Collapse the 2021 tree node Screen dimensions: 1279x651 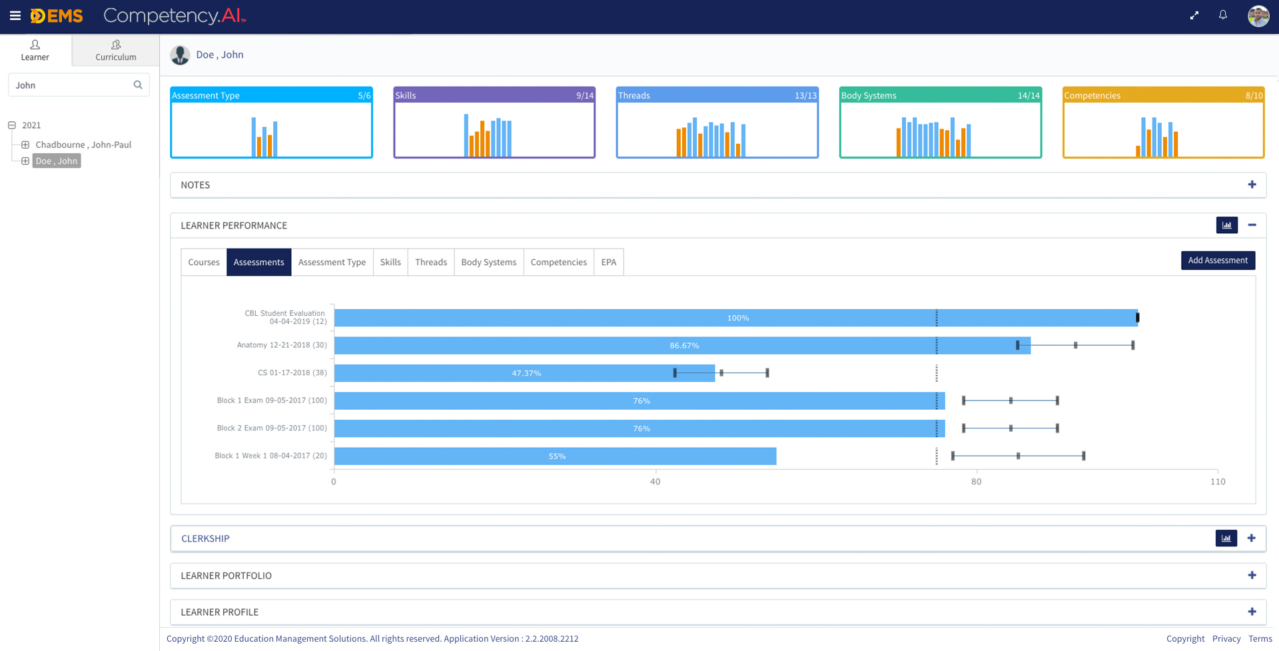click(12, 125)
